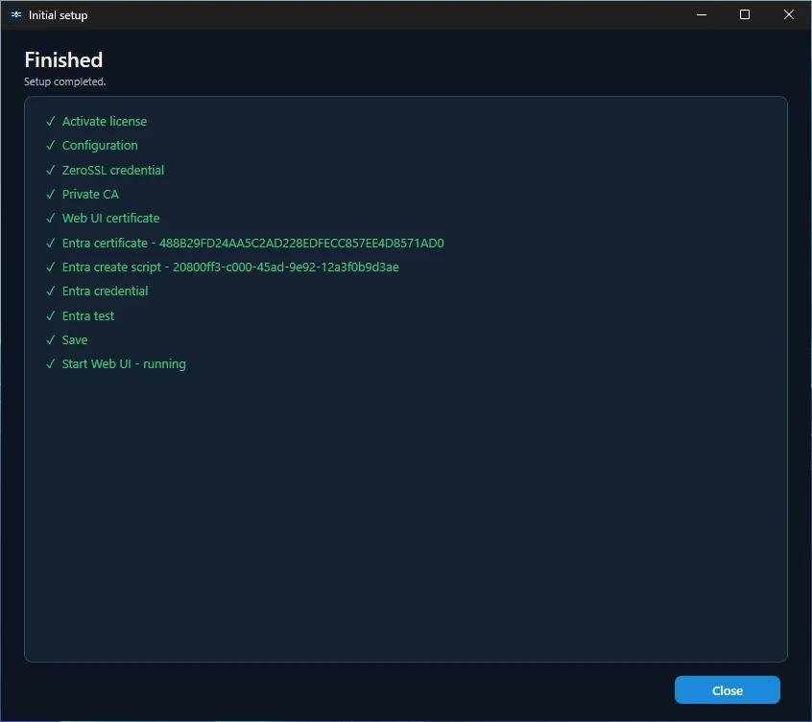Image resolution: width=812 pixels, height=722 pixels.
Task: Click the checkmark next to Activate license
Action: pyautogui.click(x=50, y=121)
